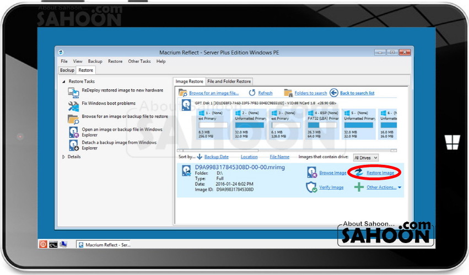Click the GPT Disk 1 drive icon
The width and height of the screenshot is (469, 275).
(x=186, y=105)
